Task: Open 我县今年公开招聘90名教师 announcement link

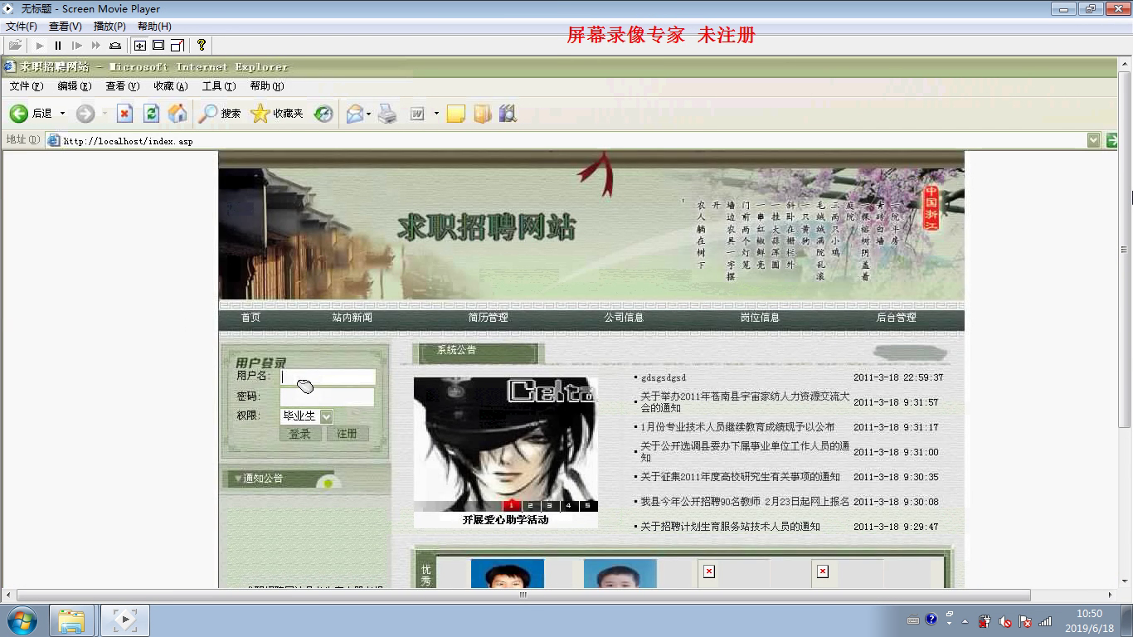Action: point(745,502)
